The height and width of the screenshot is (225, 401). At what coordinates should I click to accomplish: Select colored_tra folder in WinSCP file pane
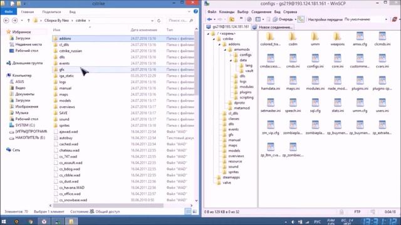[270, 39]
